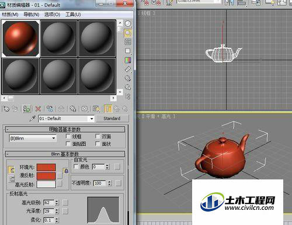
Task: Click the 不透明度 spinner arrows
Action: point(110,183)
